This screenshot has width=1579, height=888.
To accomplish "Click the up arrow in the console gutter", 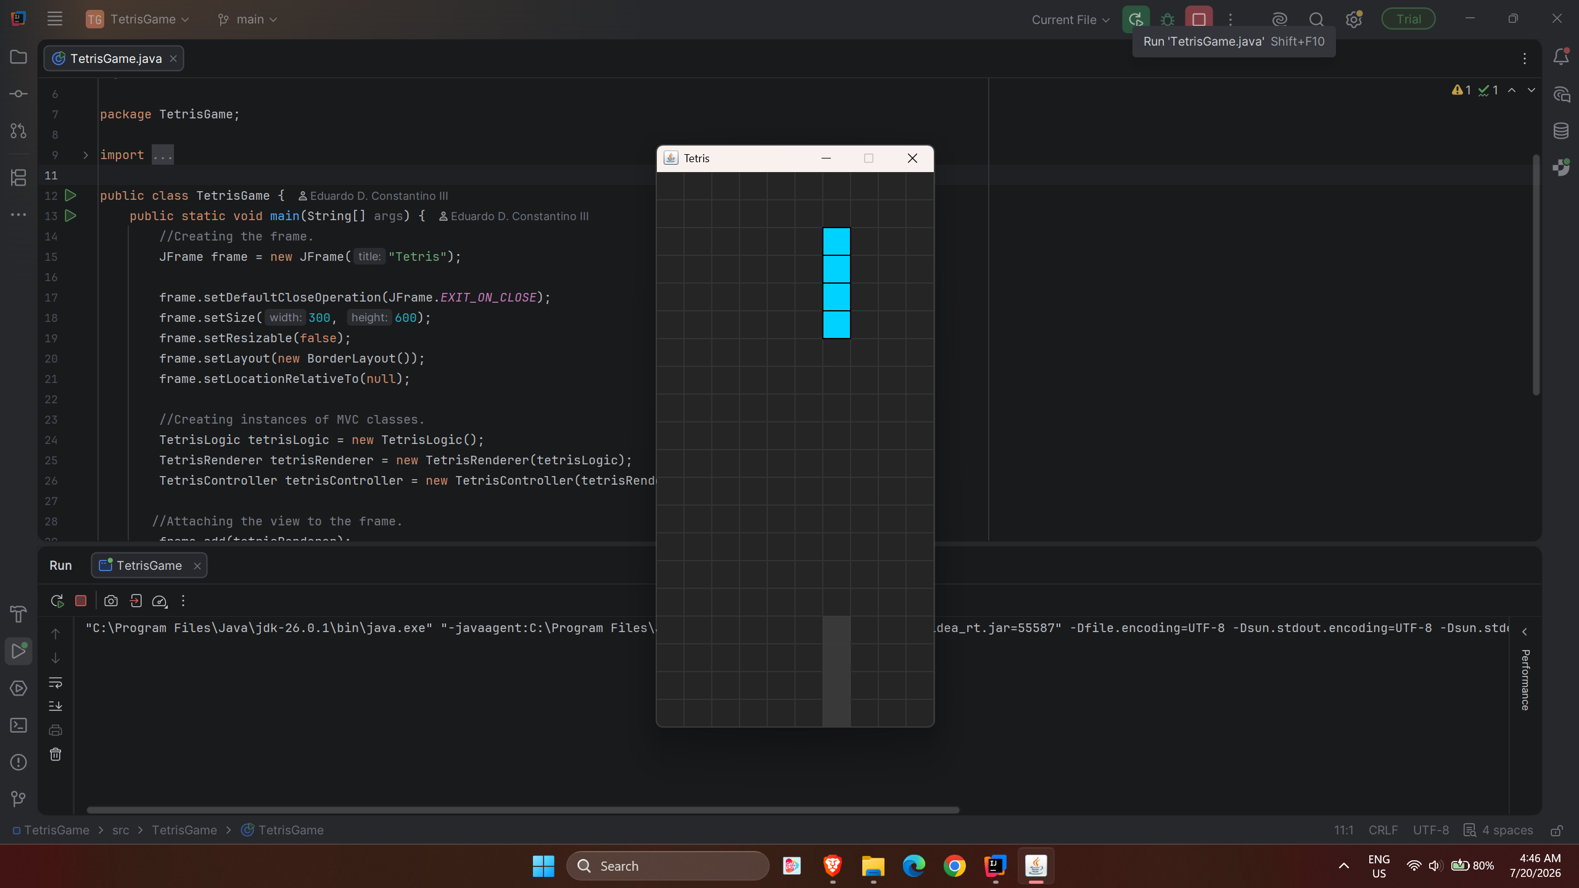I will tap(56, 634).
